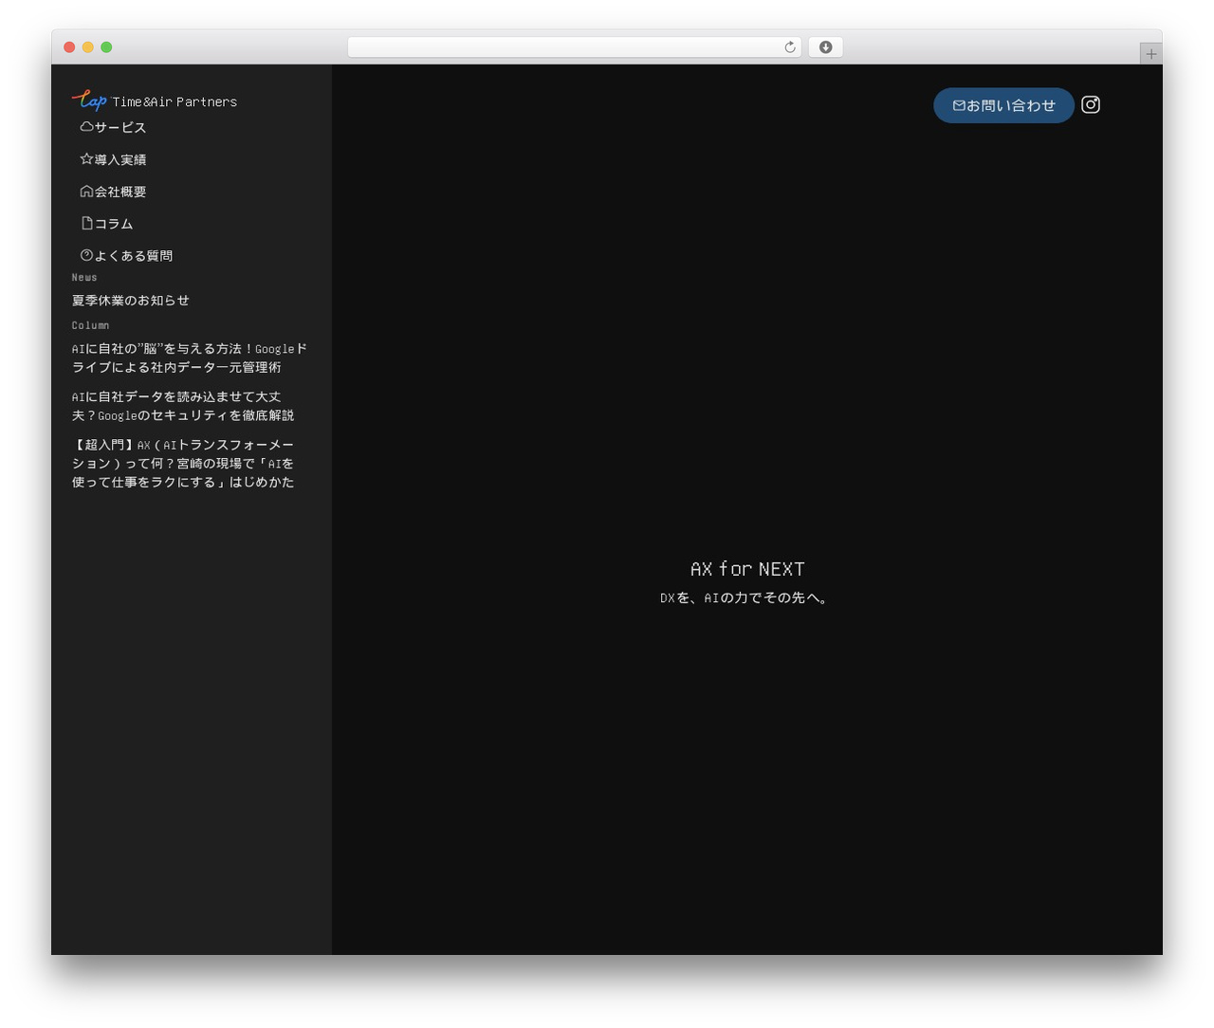The image size is (1214, 1028).
Task: Open 会社概要 in the sidebar
Action: click(x=113, y=192)
